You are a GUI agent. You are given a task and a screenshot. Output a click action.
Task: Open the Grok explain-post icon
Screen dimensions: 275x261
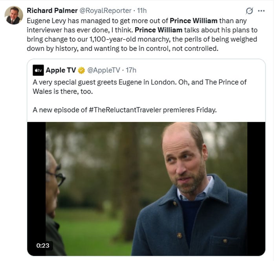249,11
